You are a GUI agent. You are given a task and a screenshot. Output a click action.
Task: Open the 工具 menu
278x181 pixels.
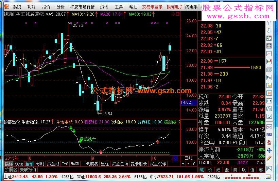click(119, 7)
